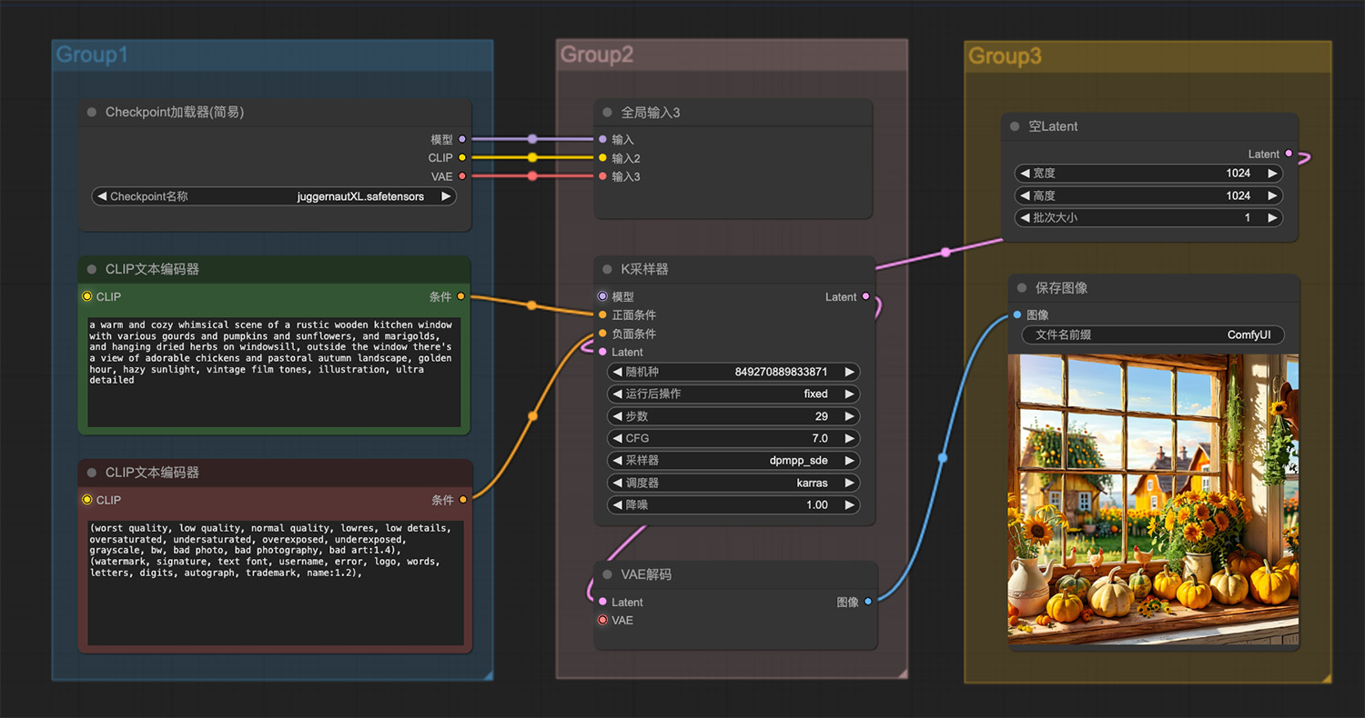Click the Latent output port on 空Latent
1365x718 pixels.
1289,154
